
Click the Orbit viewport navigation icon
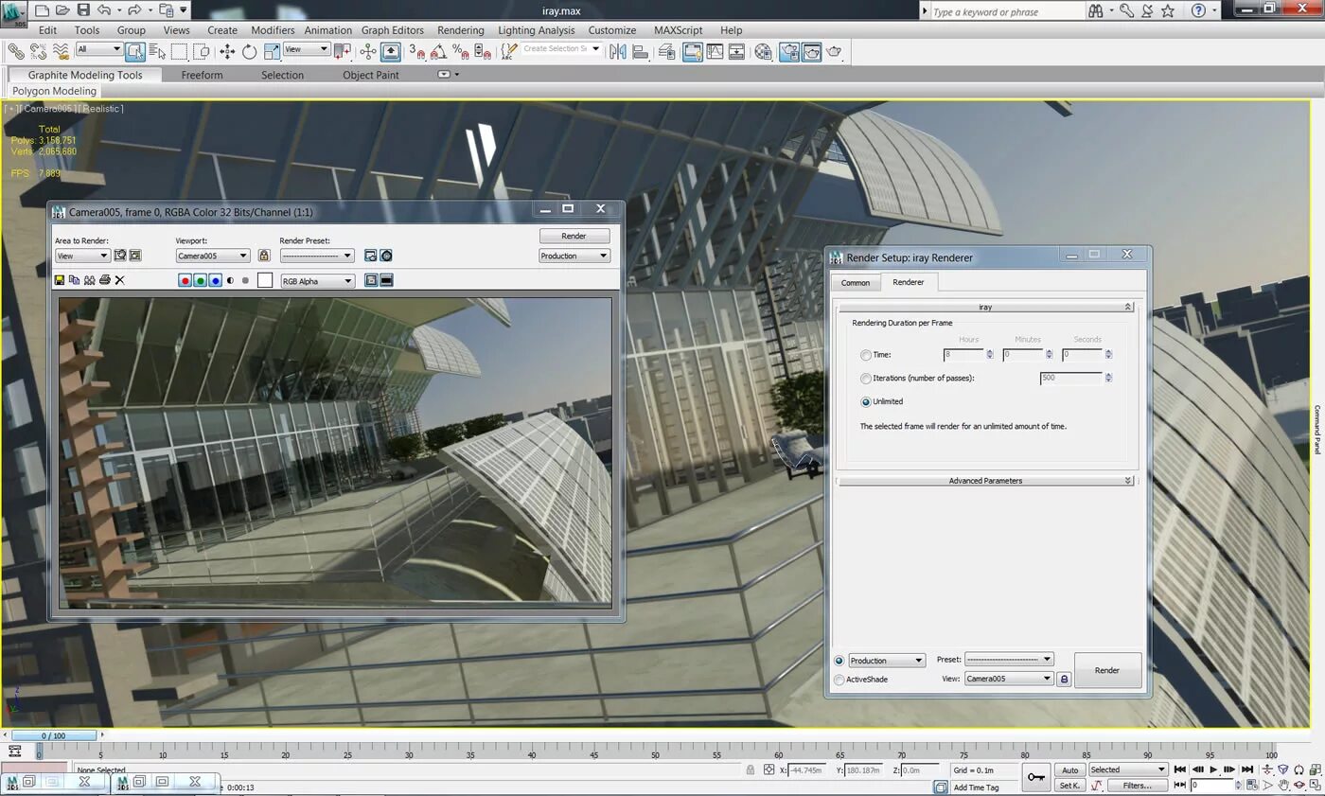(1301, 785)
